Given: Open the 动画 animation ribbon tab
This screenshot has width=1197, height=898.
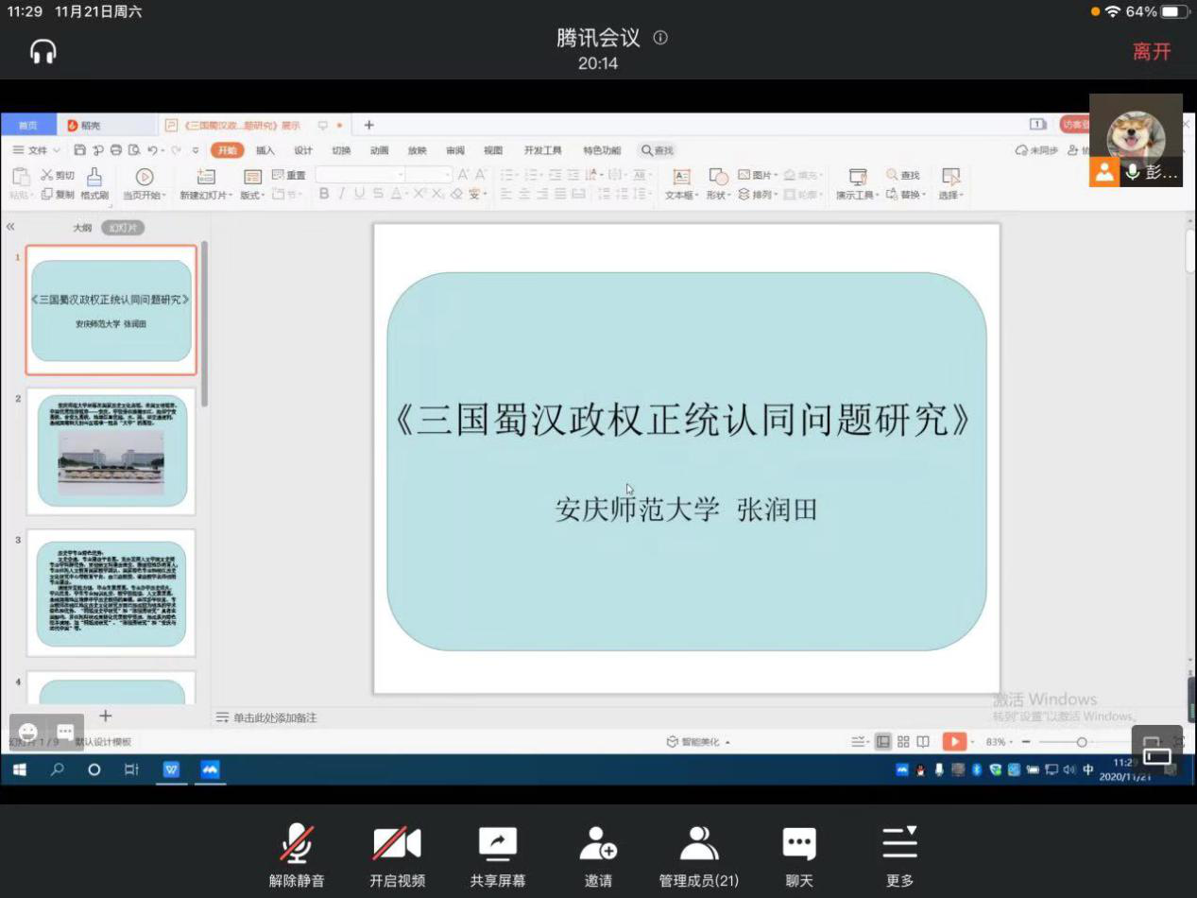Looking at the screenshot, I should pos(379,150).
